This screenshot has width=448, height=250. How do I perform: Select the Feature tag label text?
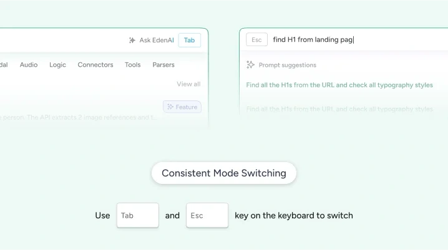pyautogui.click(x=186, y=107)
